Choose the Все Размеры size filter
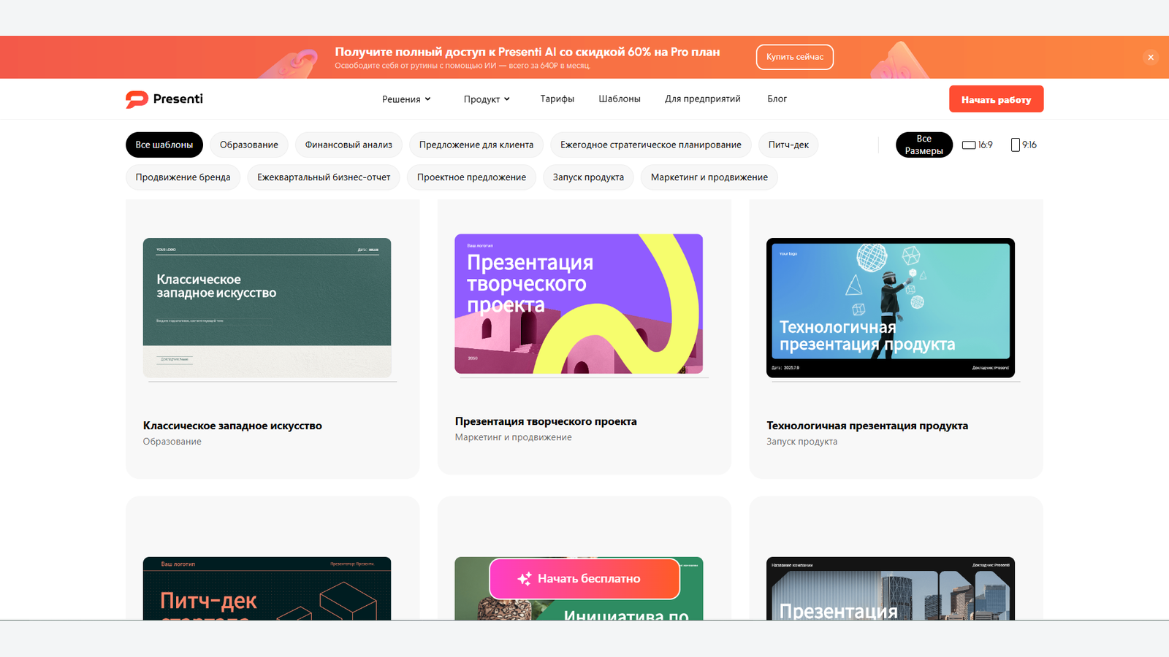The height and width of the screenshot is (657, 1169). click(x=924, y=145)
